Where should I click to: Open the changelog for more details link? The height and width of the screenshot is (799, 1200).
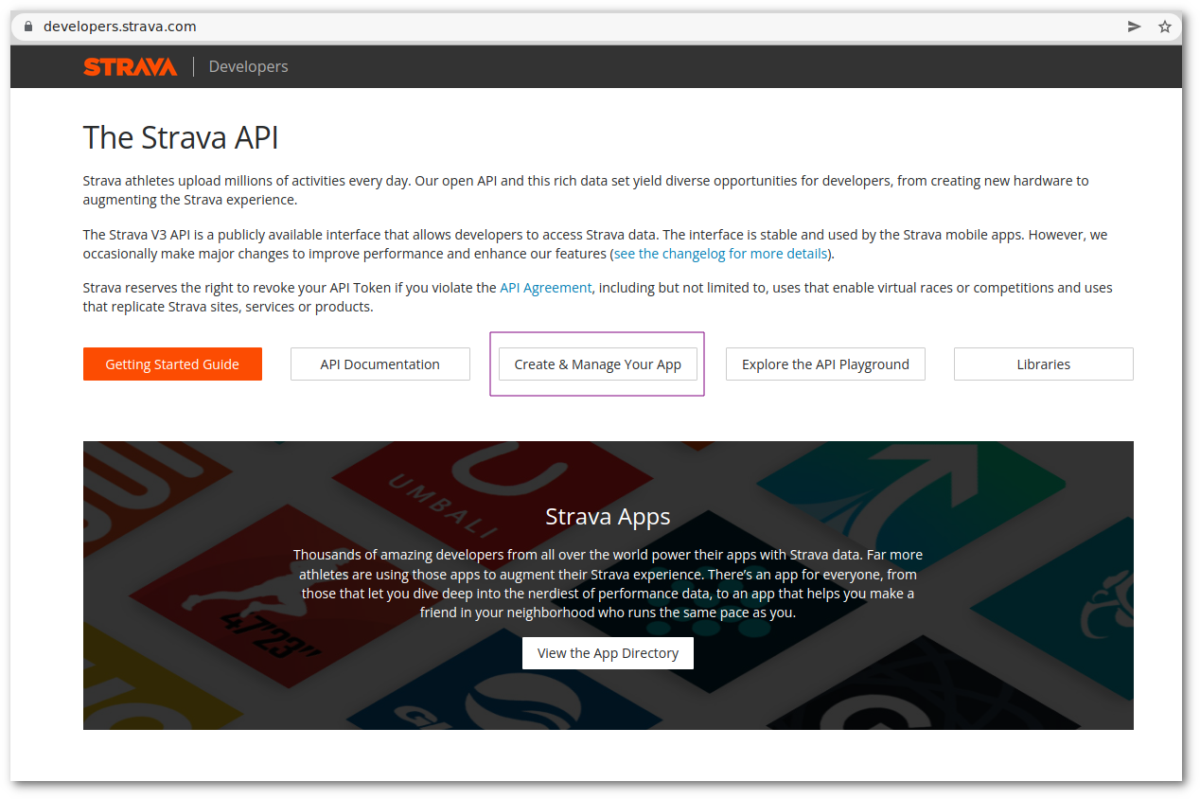click(x=720, y=254)
